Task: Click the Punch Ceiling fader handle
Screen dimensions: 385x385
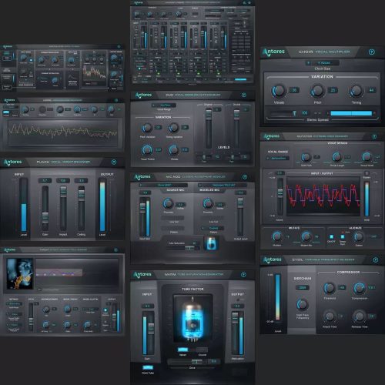Action: coord(81,195)
